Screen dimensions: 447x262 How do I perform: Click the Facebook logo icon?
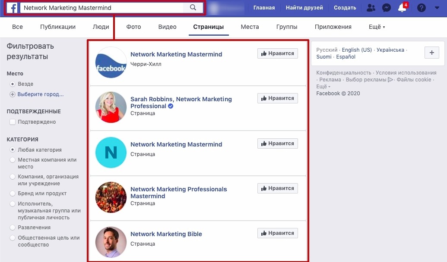pyautogui.click(x=12, y=8)
